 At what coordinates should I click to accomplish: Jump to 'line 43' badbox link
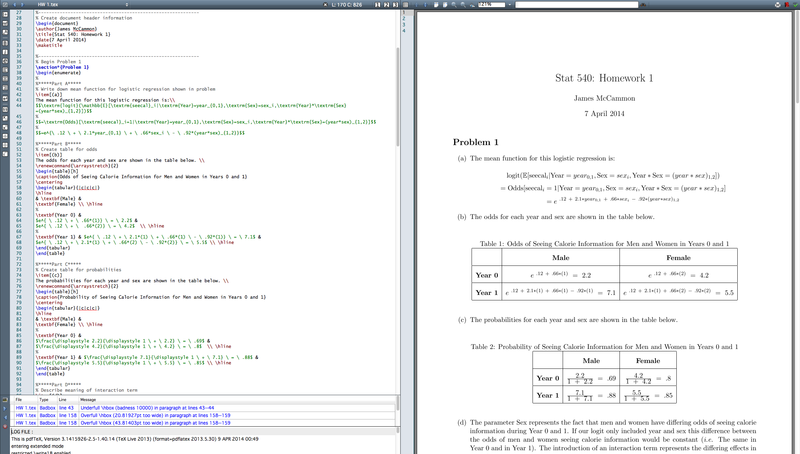click(66, 408)
